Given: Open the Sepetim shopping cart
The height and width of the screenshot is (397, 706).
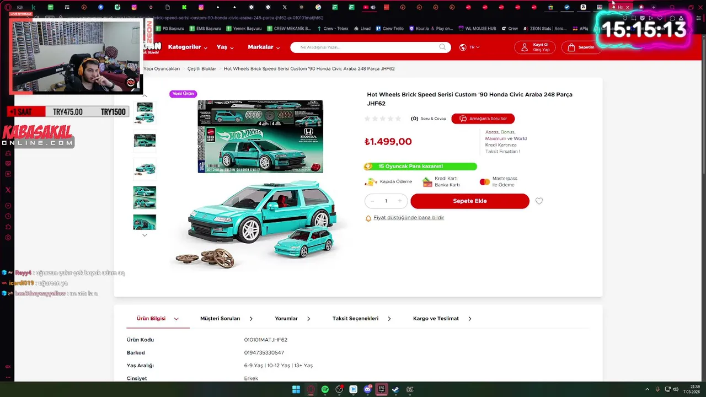Looking at the screenshot, I should point(582,47).
